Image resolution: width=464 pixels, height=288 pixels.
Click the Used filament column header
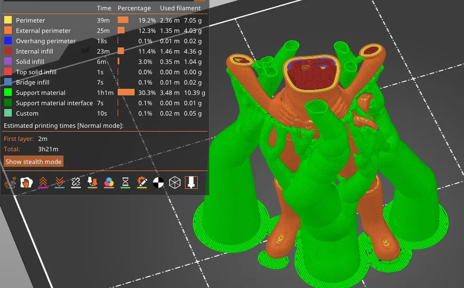(x=180, y=8)
